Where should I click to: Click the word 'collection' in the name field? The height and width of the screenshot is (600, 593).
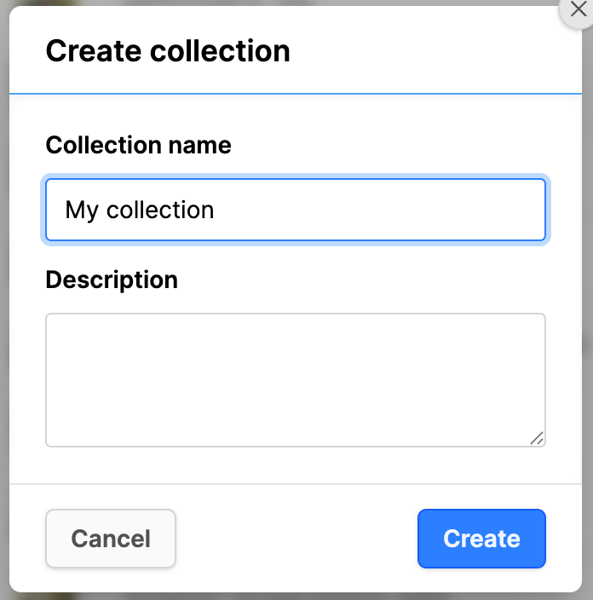(160, 210)
